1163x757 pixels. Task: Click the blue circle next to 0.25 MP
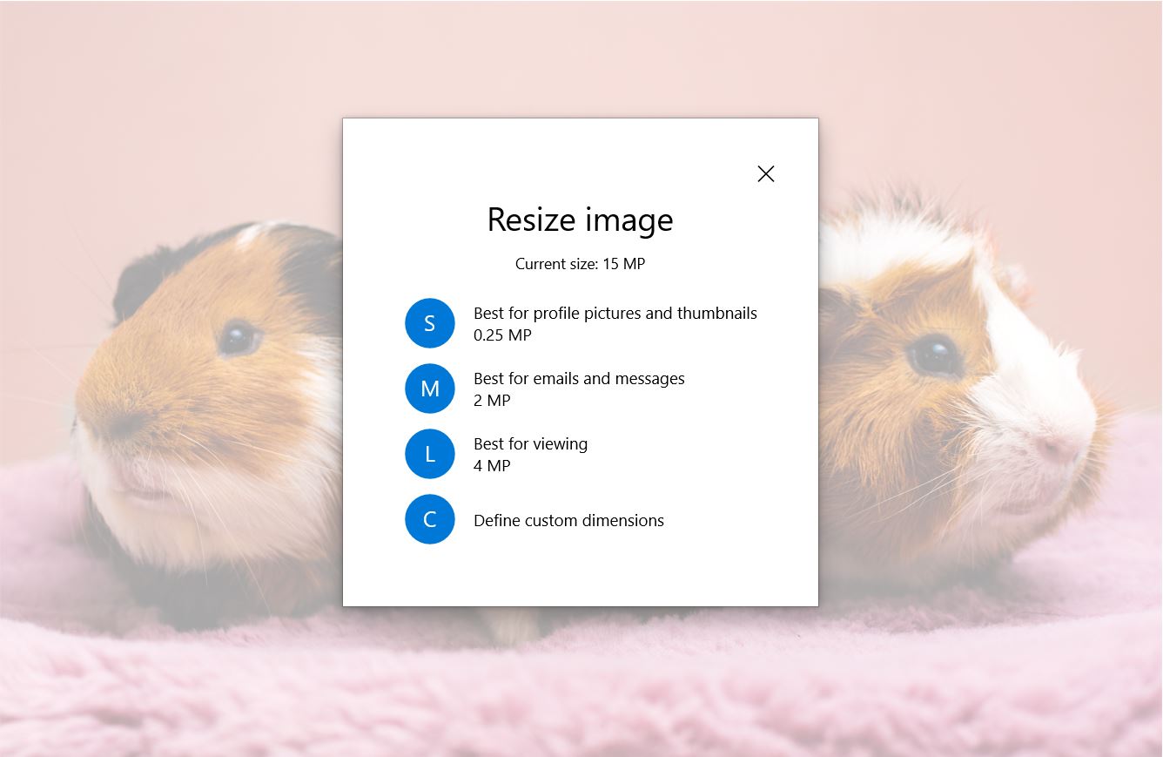[x=430, y=322]
